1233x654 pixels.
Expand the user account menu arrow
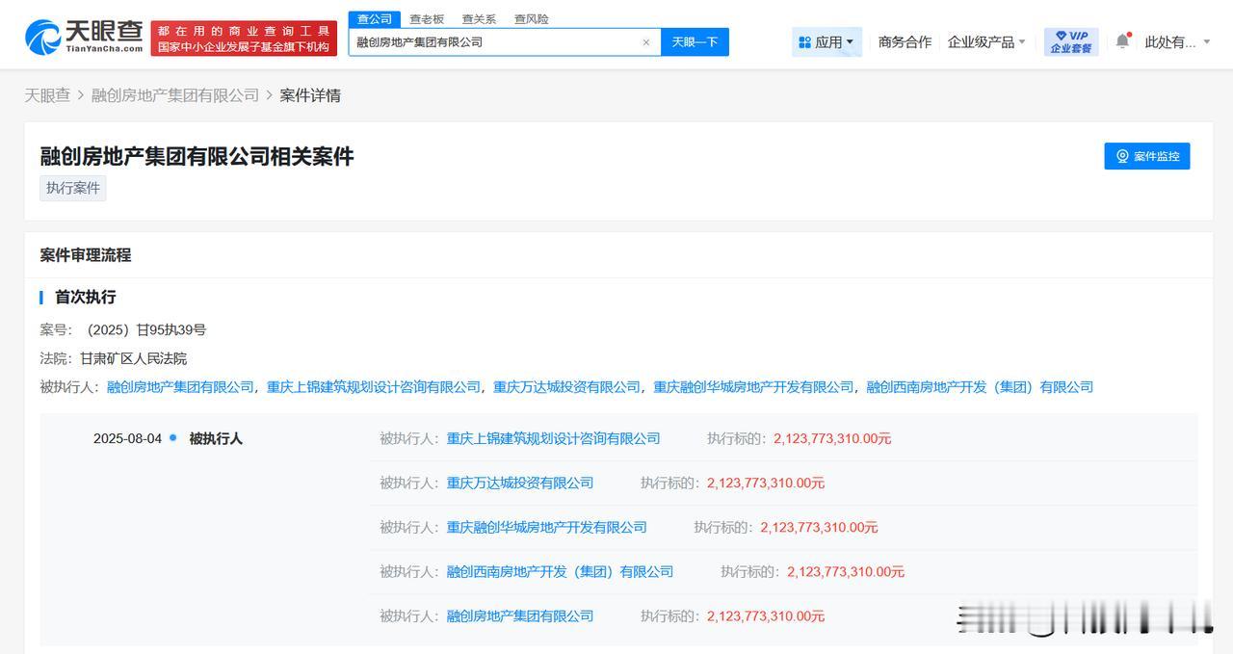1208,41
